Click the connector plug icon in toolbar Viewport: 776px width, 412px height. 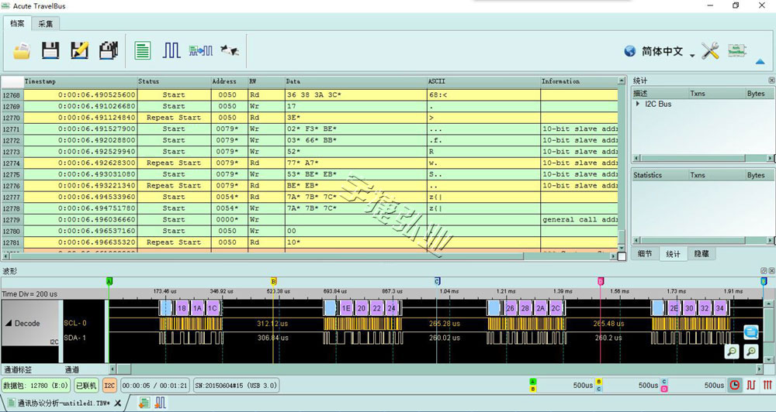coord(230,50)
